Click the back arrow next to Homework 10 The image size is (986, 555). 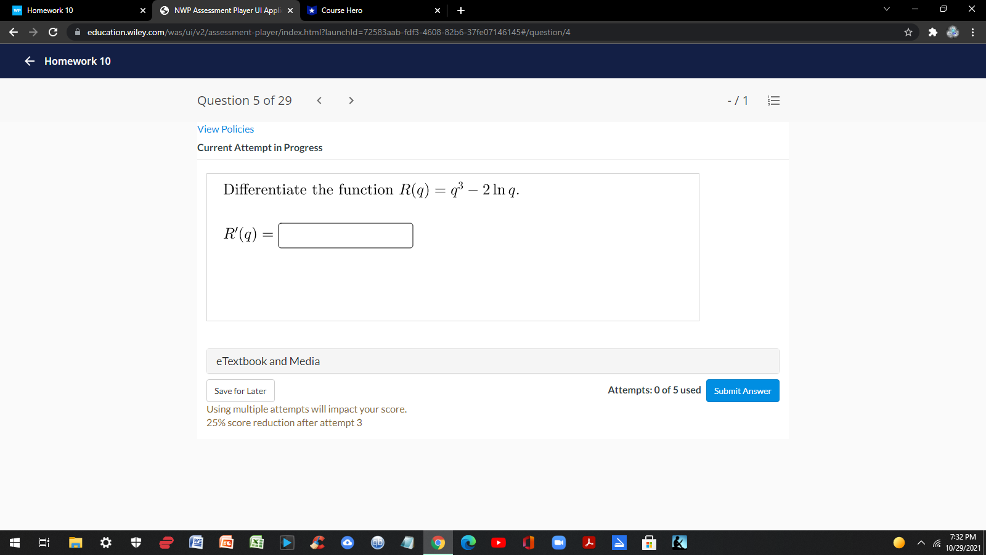pyautogui.click(x=28, y=61)
